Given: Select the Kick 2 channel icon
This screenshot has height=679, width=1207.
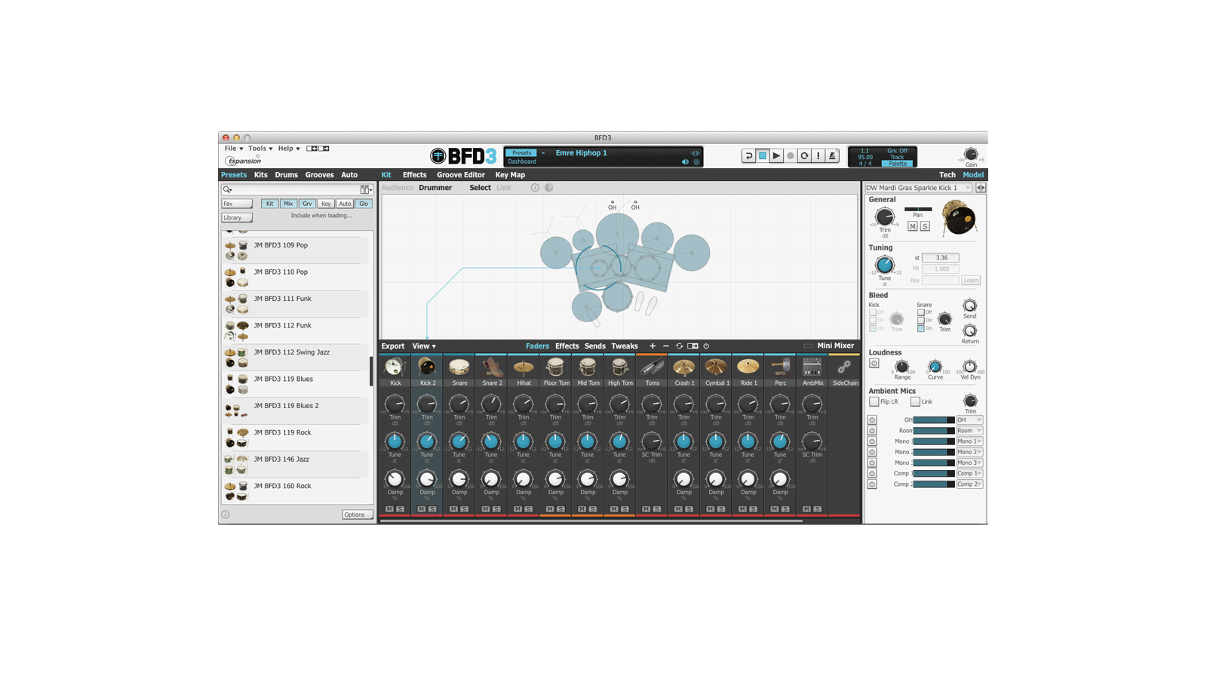Looking at the screenshot, I should [427, 367].
